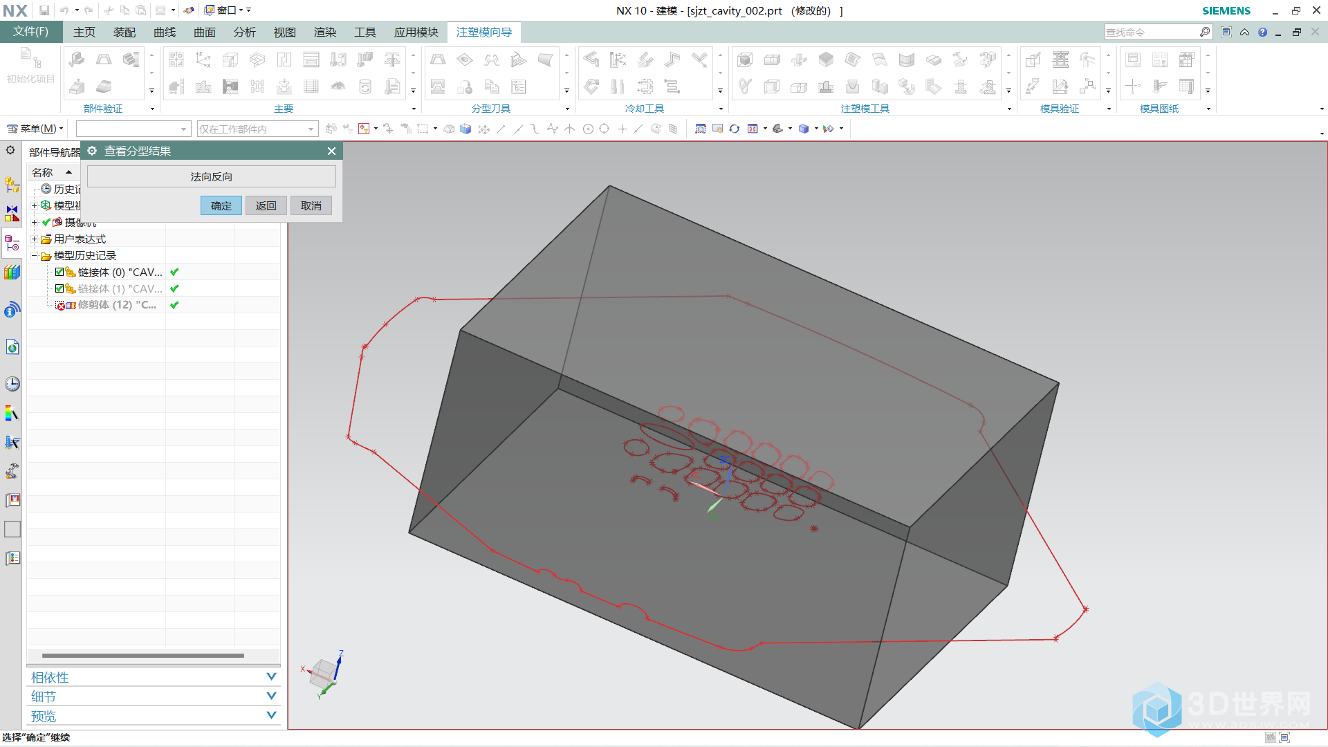Open the Constraint Navigator sidebar tab

(12, 213)
